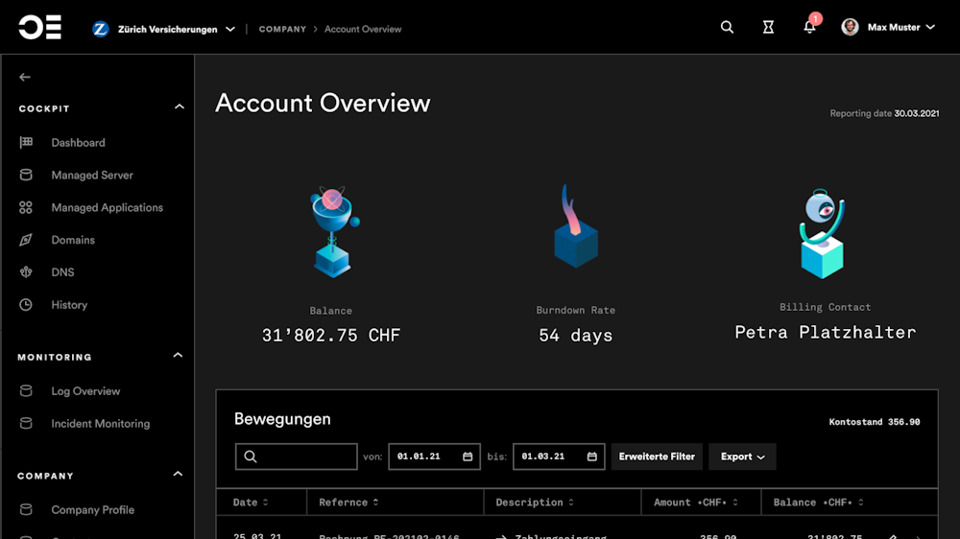960x539 pixels.
Task: Click calendar icon in 'bis' date field
Action: click(592, 457)
